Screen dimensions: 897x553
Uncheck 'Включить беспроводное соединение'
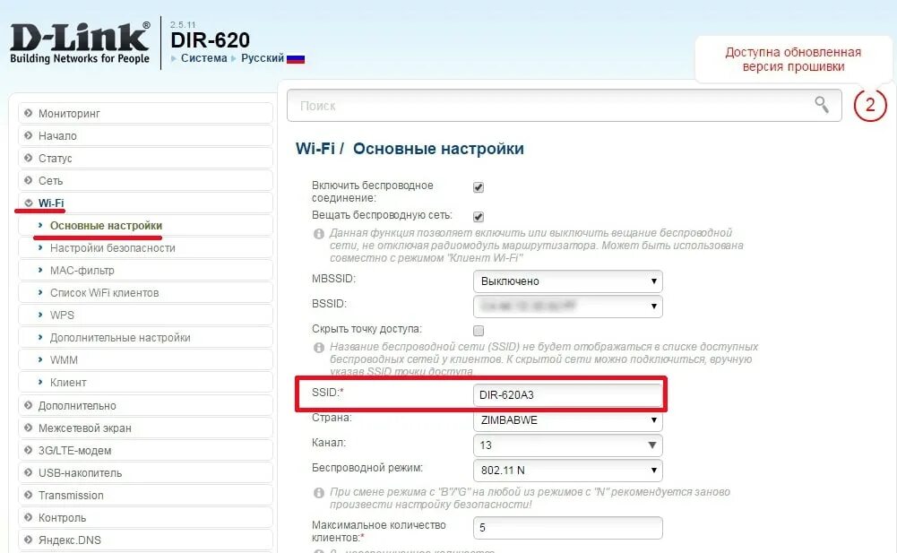pos(478,186)
